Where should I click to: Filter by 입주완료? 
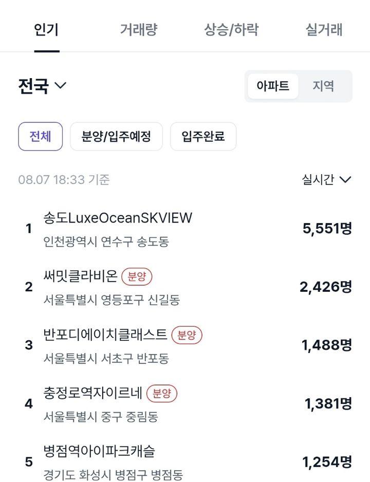coord(203,137)
